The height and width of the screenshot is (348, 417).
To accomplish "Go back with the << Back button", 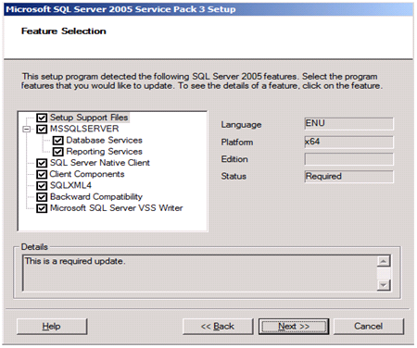I will click(218, 327).
